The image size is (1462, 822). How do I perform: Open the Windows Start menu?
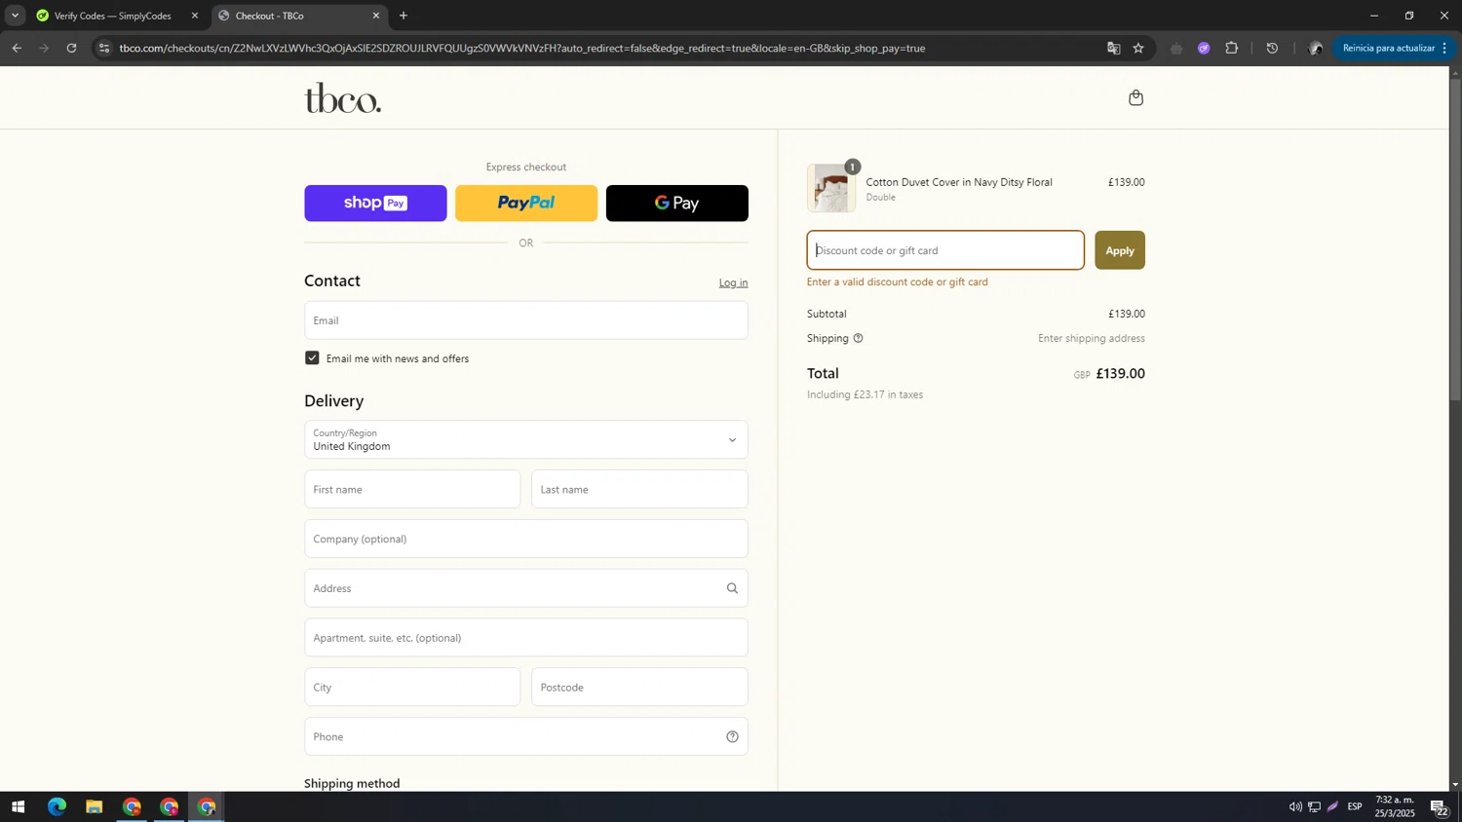tap(18, 806)
